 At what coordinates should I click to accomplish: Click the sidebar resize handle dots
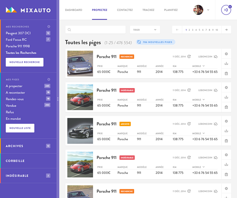tap(58, 99)
